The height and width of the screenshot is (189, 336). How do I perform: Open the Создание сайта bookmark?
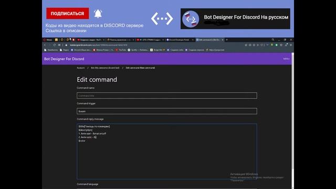tap(175, 50)
